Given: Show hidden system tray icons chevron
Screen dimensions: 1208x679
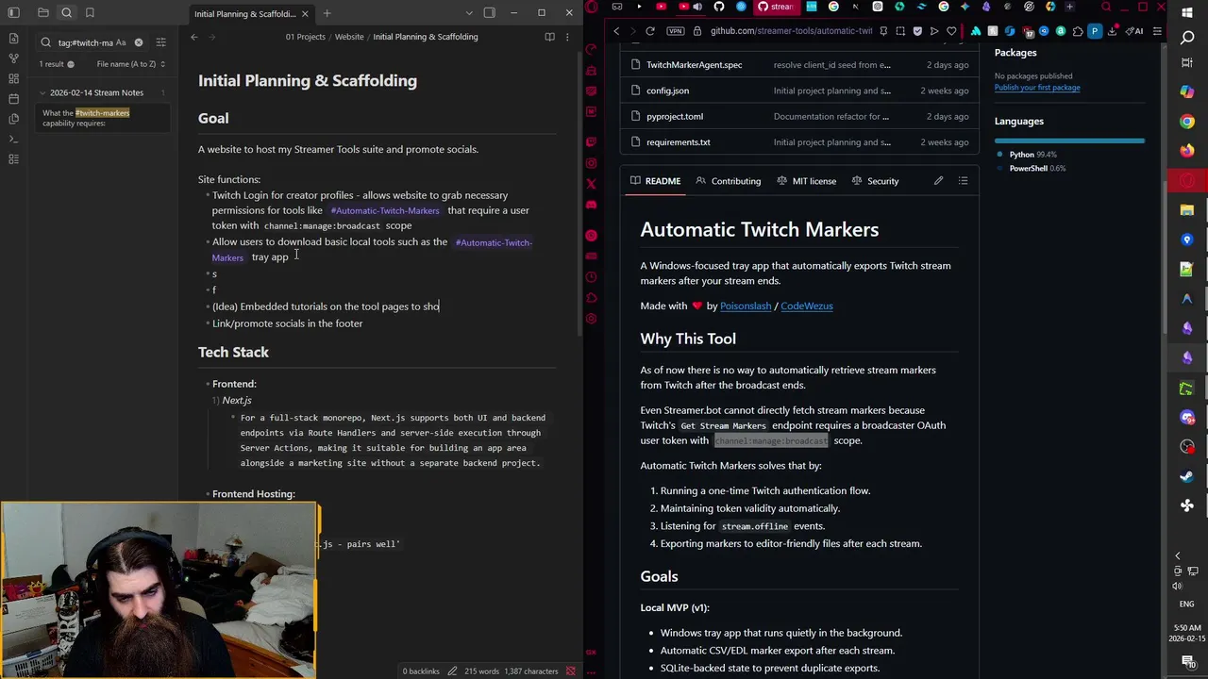Looking at the screenshot, I should coord(1177,556).
